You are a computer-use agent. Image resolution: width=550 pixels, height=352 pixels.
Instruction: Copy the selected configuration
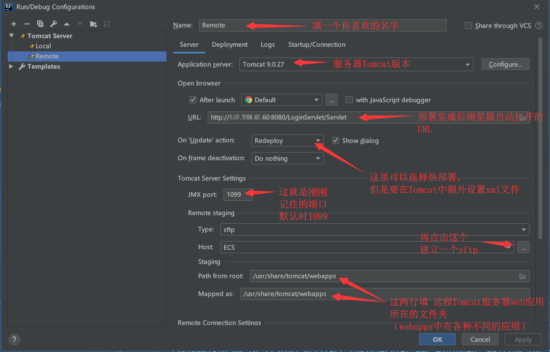[40, 24]
